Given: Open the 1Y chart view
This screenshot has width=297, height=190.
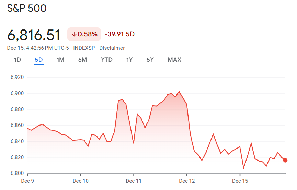Looking at the screenshot, I should click(x=129, y=60).
